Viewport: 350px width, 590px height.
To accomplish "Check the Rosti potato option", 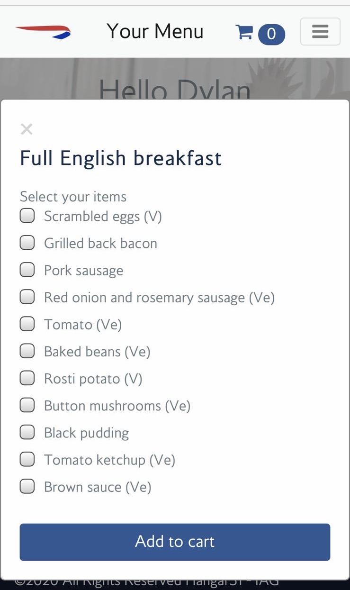I will coord(27,378).
